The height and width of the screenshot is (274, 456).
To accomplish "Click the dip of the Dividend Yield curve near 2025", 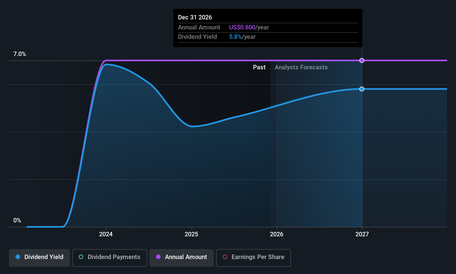I will pos(192,126).
